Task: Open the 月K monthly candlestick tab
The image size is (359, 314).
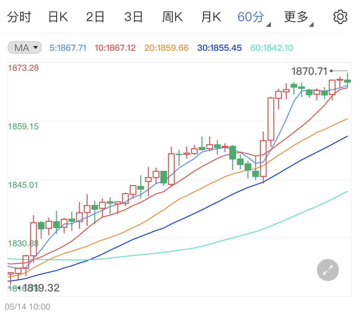Action: [211, 17]
